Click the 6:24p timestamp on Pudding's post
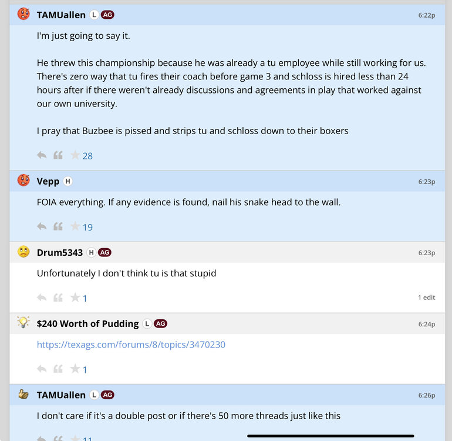Image resolution: width=452 pixels, height=441 pixels. point(427,324)
